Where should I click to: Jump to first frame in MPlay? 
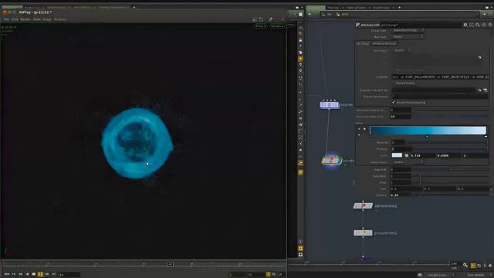pos(7,275)
